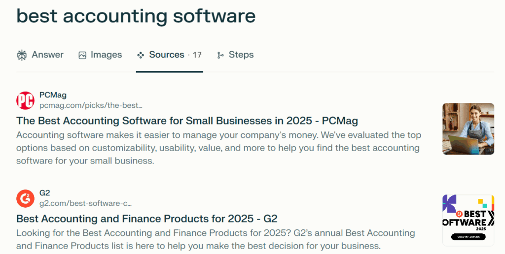Click the source count number 17
Image resolution: width=505 pixels, height=254 pixels.
[x=197, y=55]
